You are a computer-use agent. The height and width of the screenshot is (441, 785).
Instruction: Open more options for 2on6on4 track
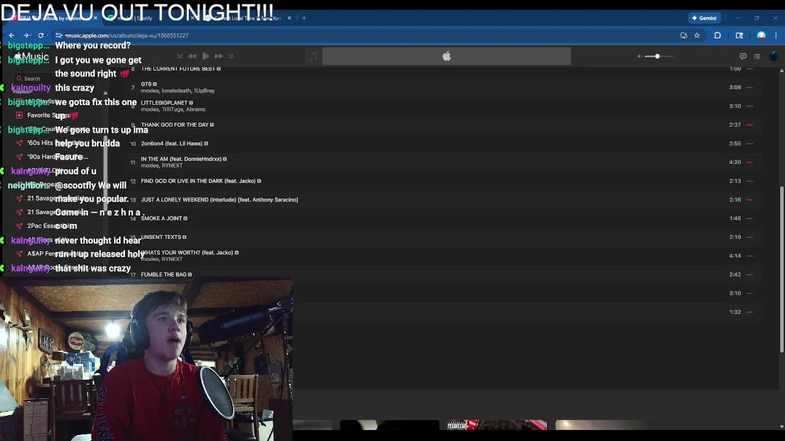(749, 143)
